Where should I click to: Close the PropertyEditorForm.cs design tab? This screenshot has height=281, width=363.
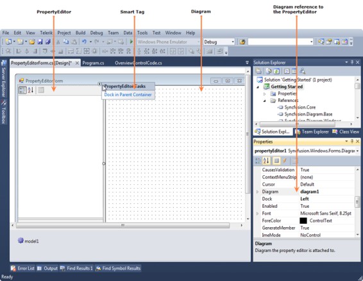pyautogui.click(x=77, y=63)
